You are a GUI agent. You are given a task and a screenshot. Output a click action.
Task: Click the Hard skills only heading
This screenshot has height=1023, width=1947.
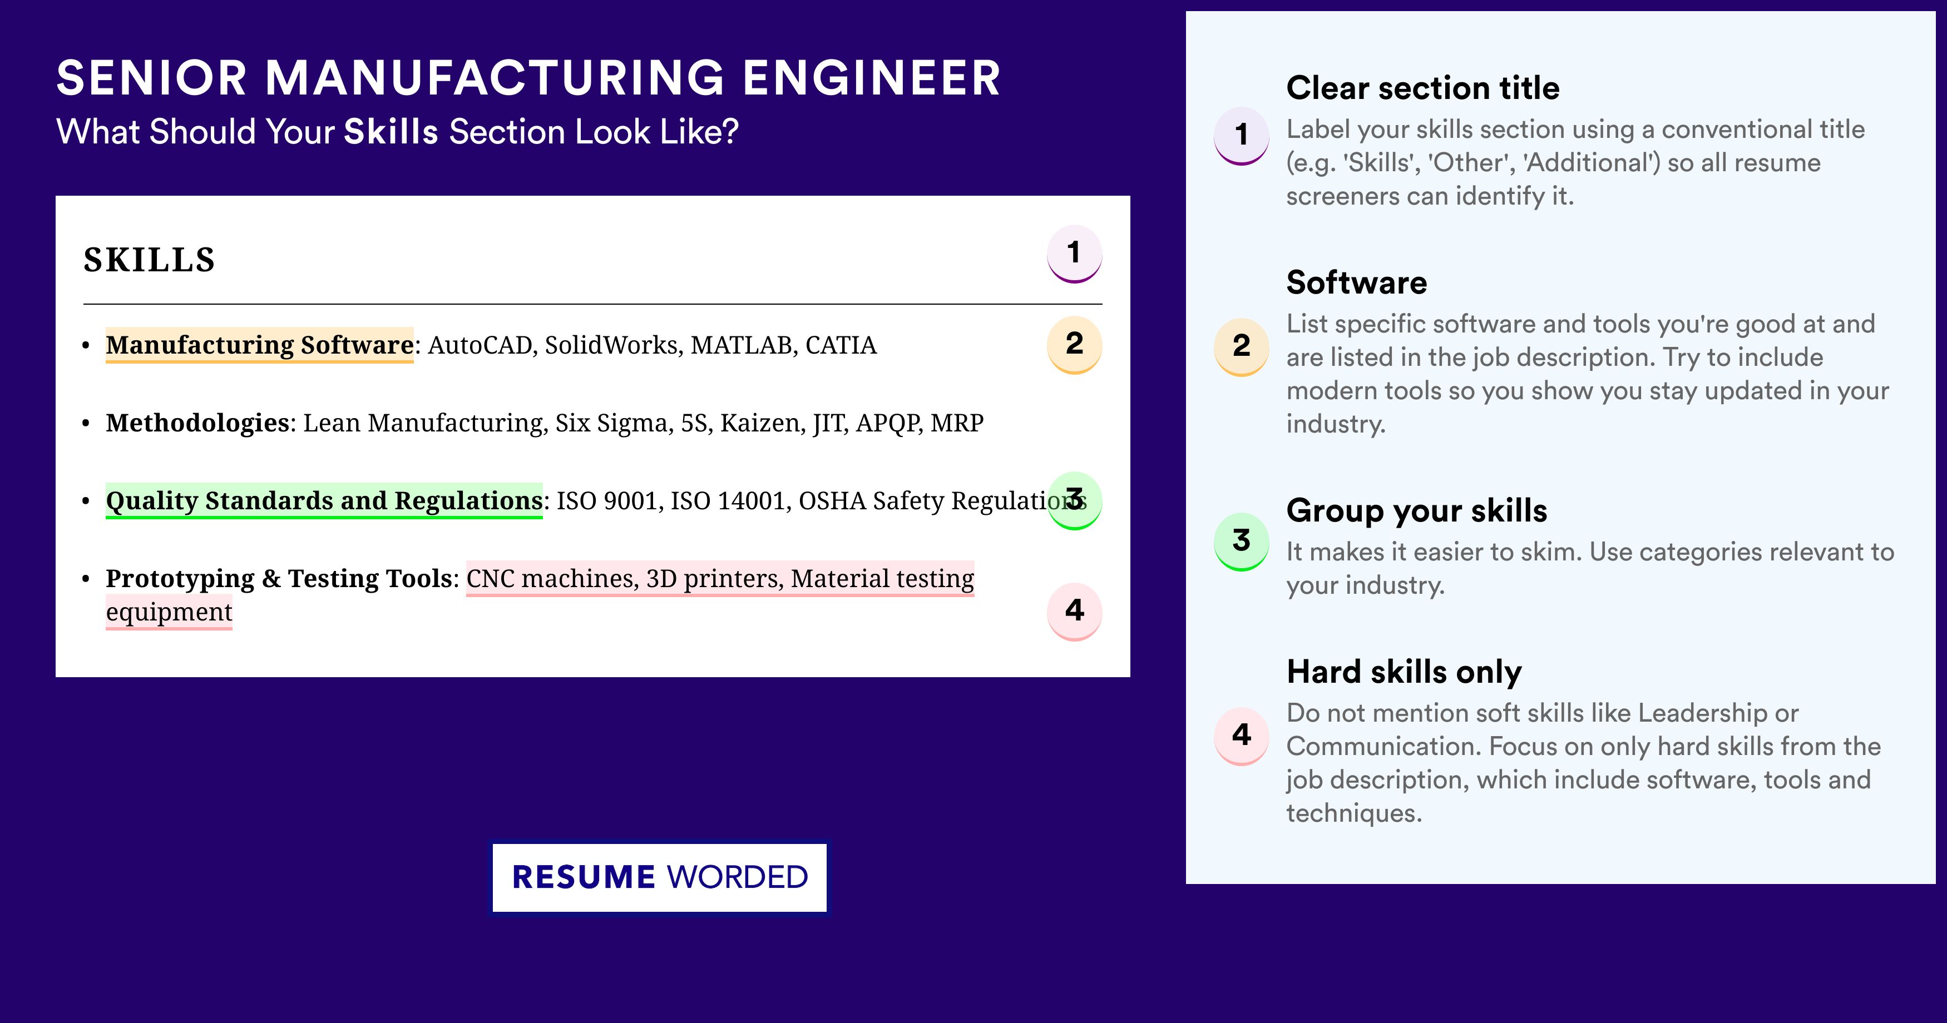coord(1404,672)
